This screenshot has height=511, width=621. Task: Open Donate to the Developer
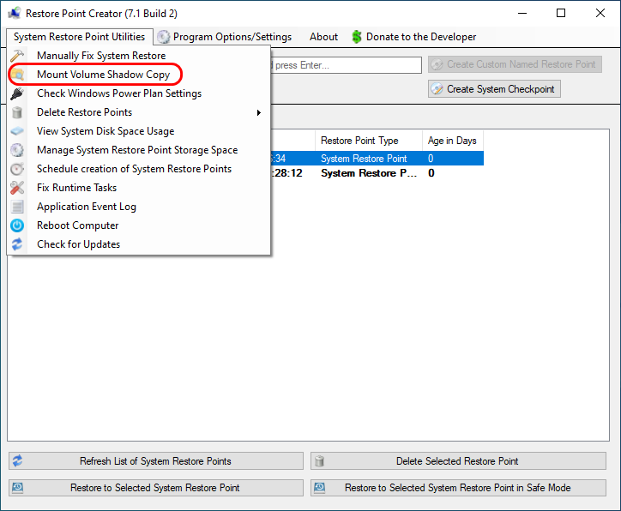click(414, 37)
